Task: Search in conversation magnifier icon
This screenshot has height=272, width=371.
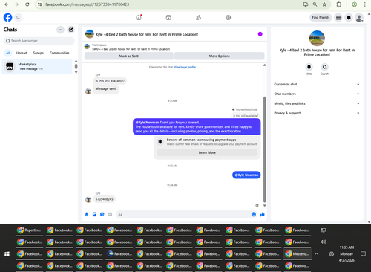Action: click(x=324, y=67)
